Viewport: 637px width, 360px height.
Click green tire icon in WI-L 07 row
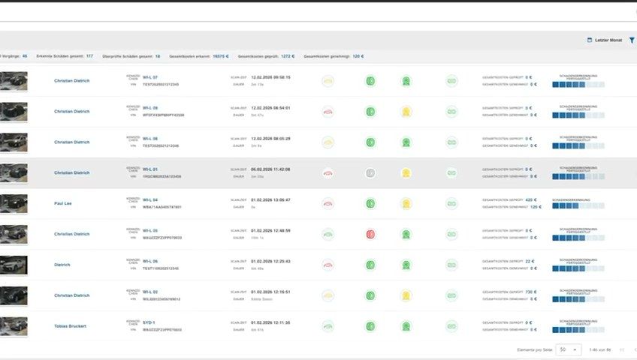coord(370,81)
